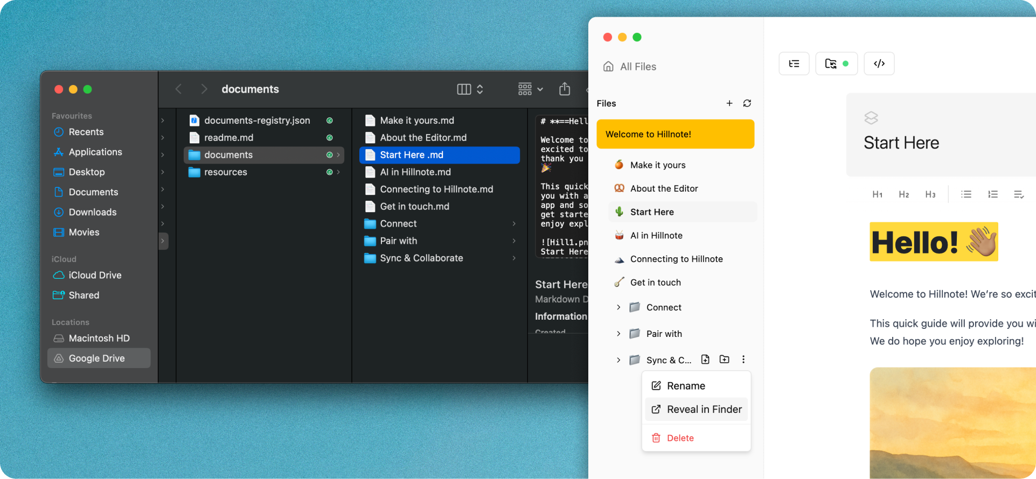
Task: Click the Start Here document title
Action: tap(901, 143)
